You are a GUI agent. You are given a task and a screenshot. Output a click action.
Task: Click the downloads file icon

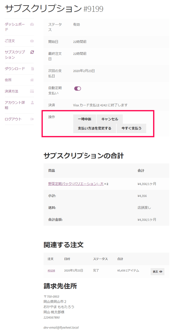pyautogui.click(x=33, y=69)
